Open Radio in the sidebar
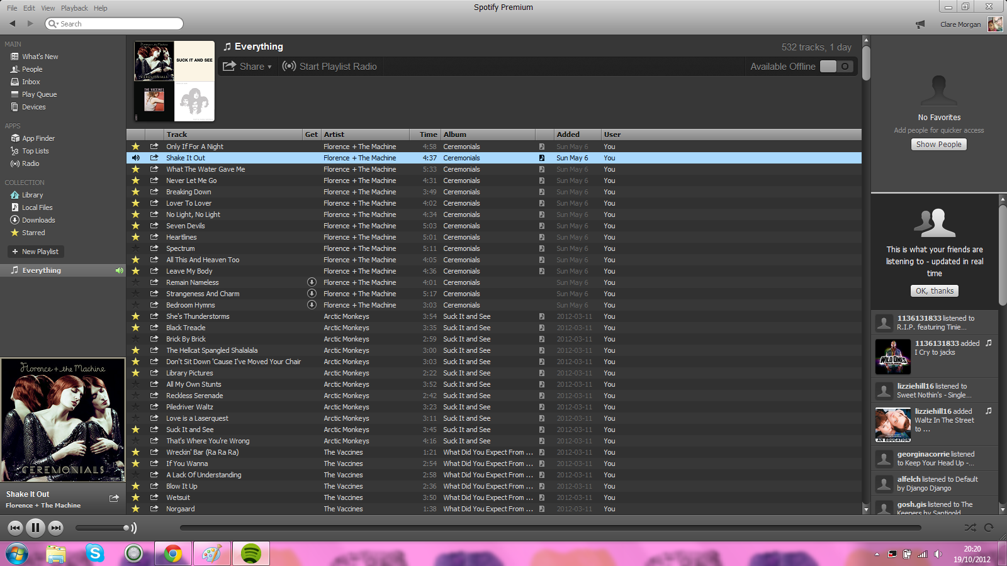 pyautogui.click(x=30, y=164)
